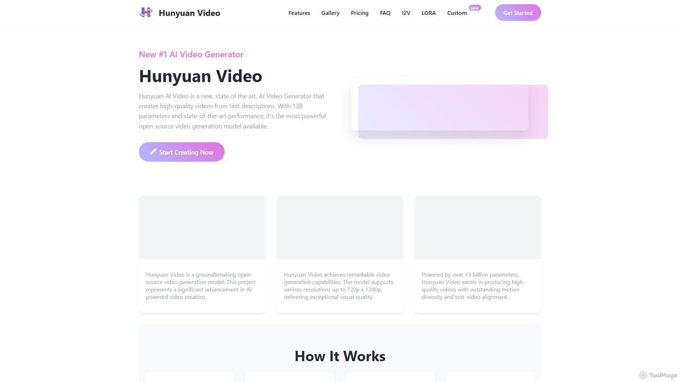
Task: Click the Hunyuan Video brand name in header
Action: coord(190,13)
